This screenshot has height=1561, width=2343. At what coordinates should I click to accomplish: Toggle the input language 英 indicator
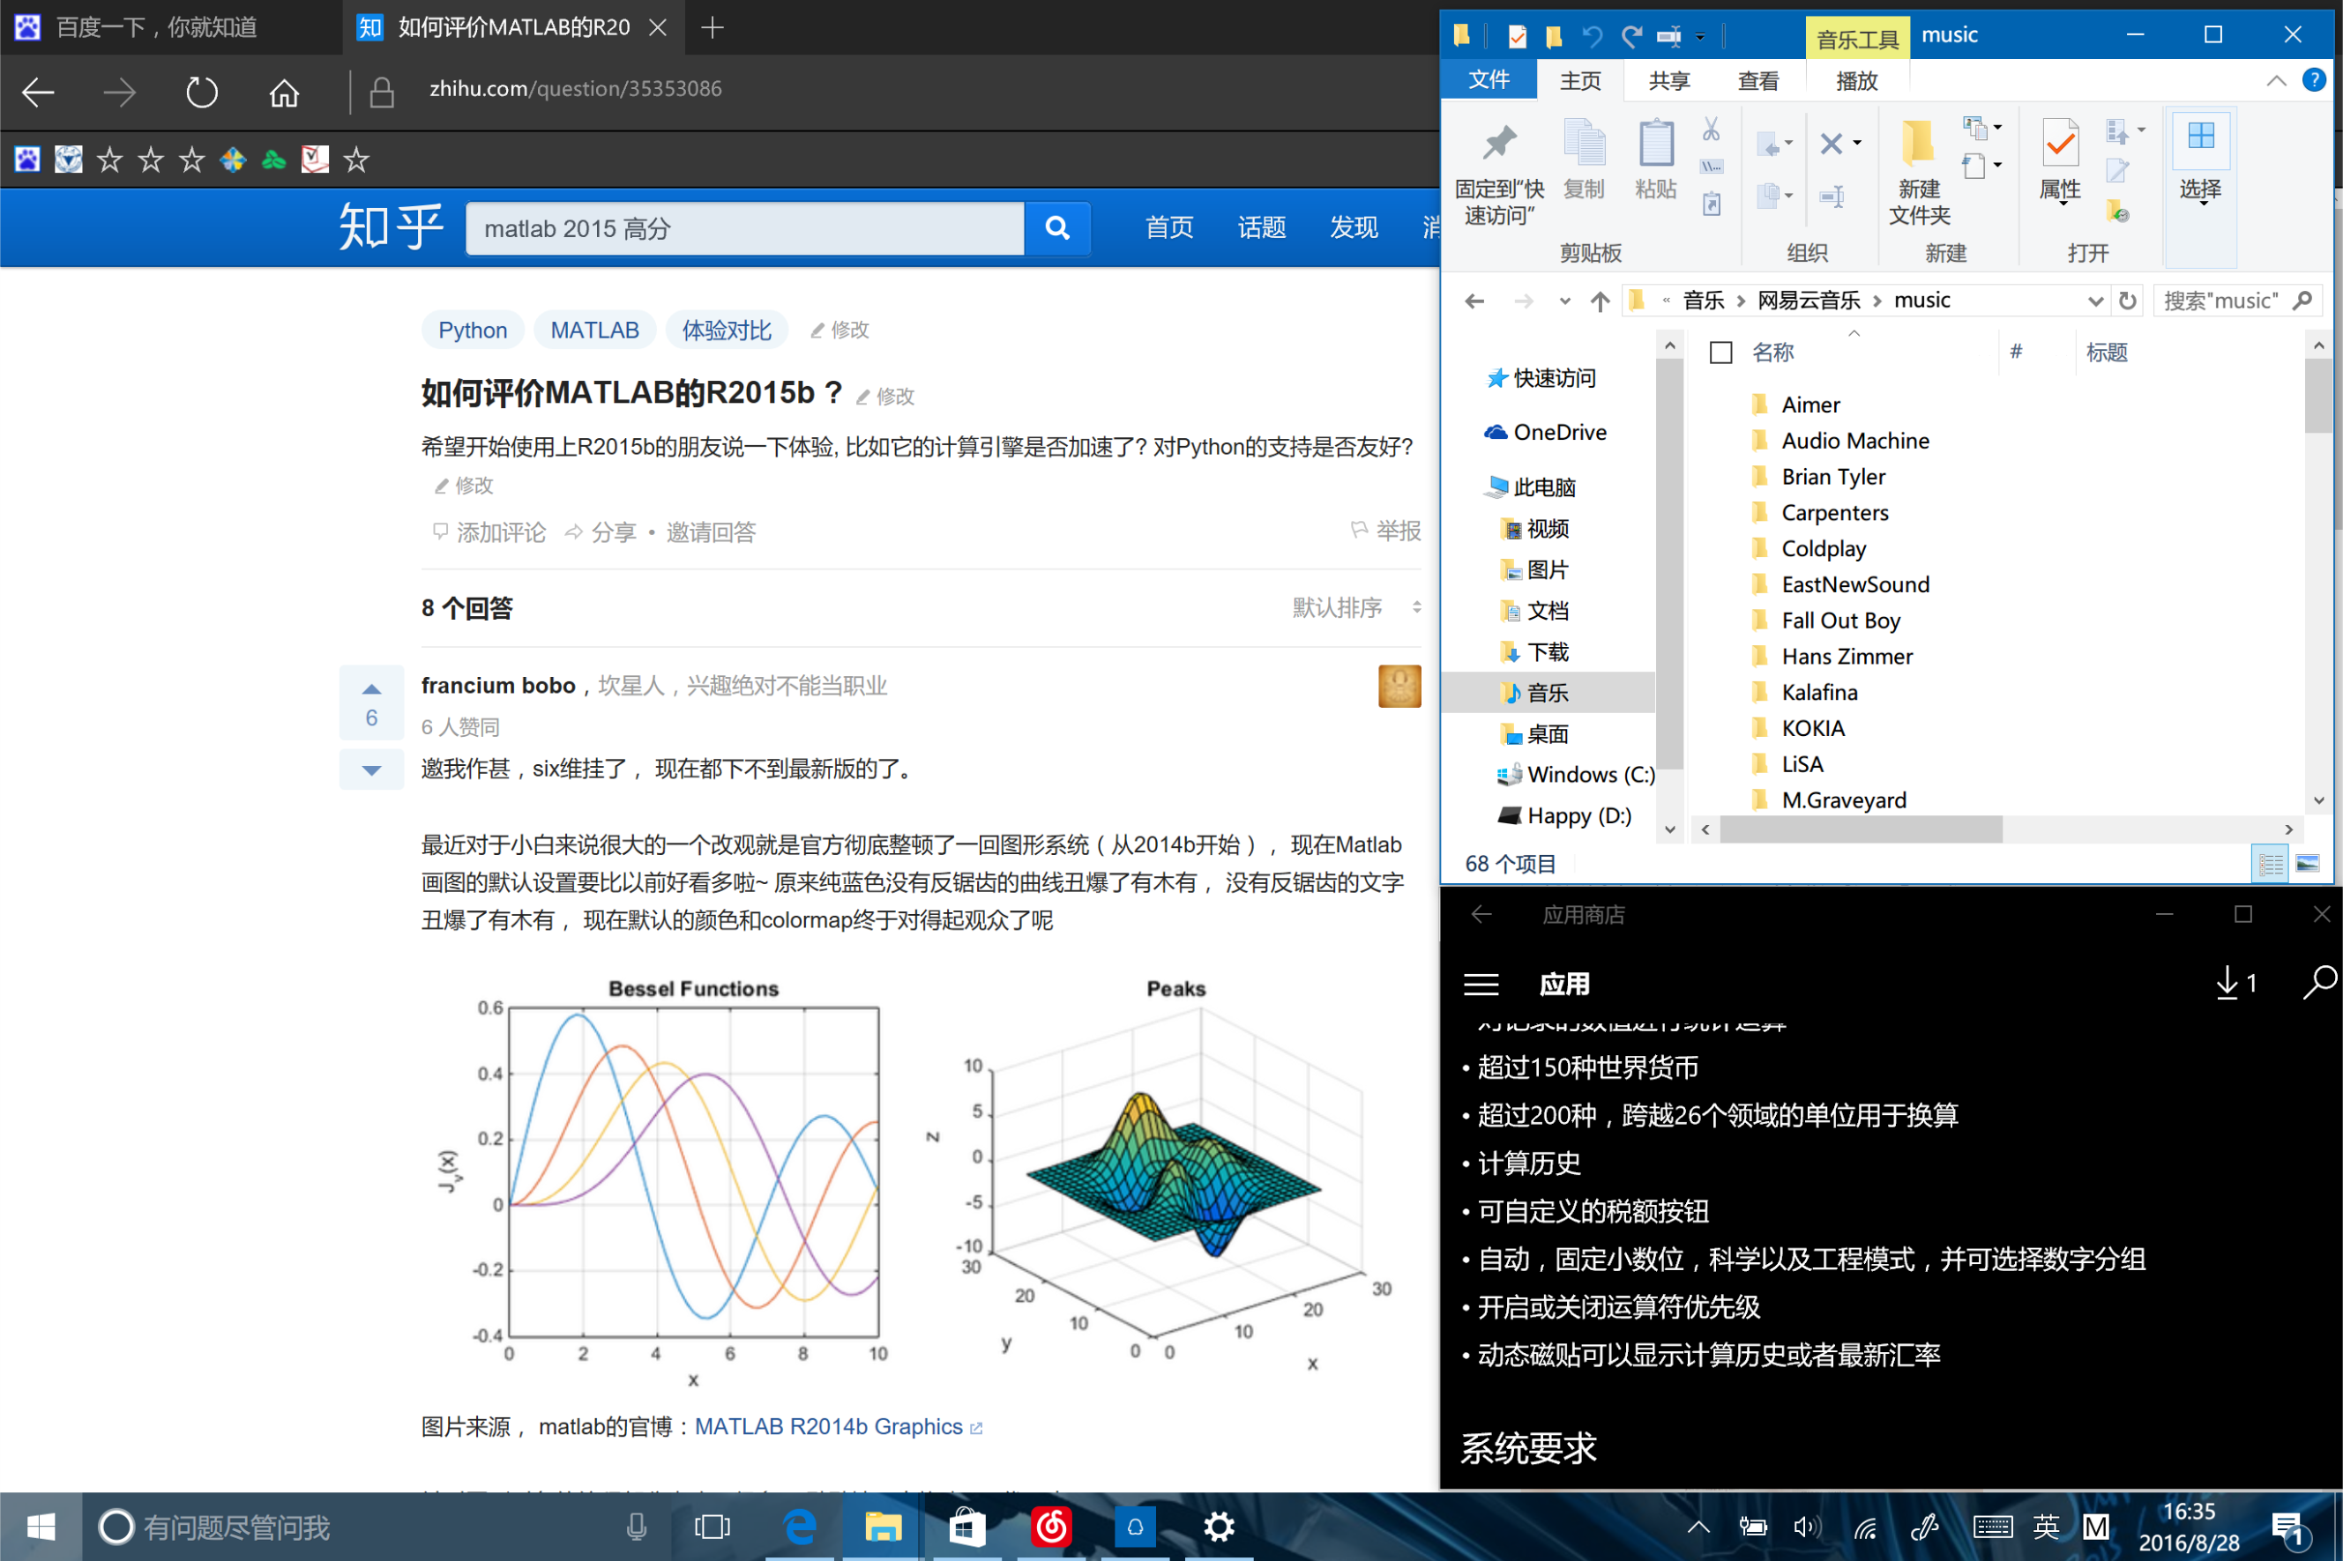[x=2045, y=1526]
